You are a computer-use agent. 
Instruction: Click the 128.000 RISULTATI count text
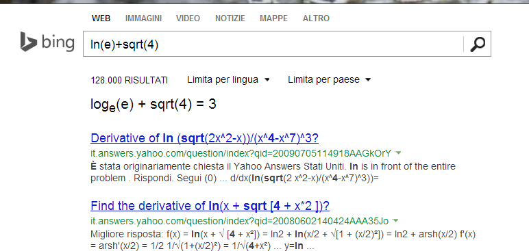(x=130, y=81)
